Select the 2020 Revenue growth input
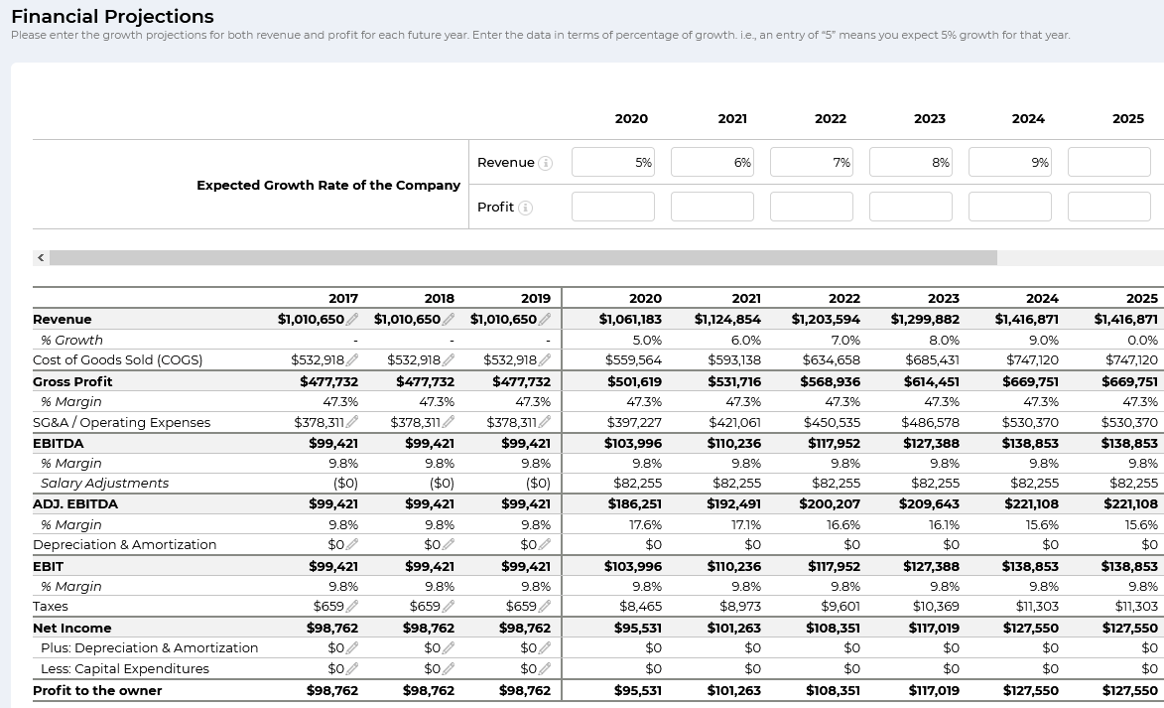The width and height of the screenshot is (1164, 708). (x=612, y=163)
